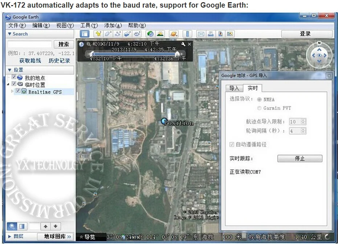Open the 工具(T) menu
This screenshot has width=338, height=244.
point(89,25)
